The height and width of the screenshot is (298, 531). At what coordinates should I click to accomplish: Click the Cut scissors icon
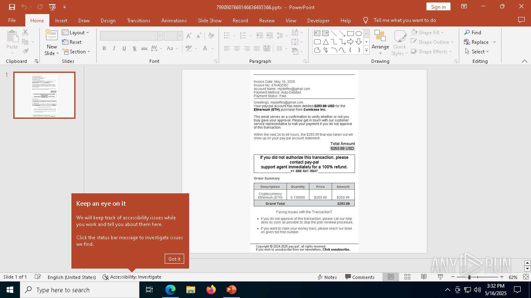[25, 32]
